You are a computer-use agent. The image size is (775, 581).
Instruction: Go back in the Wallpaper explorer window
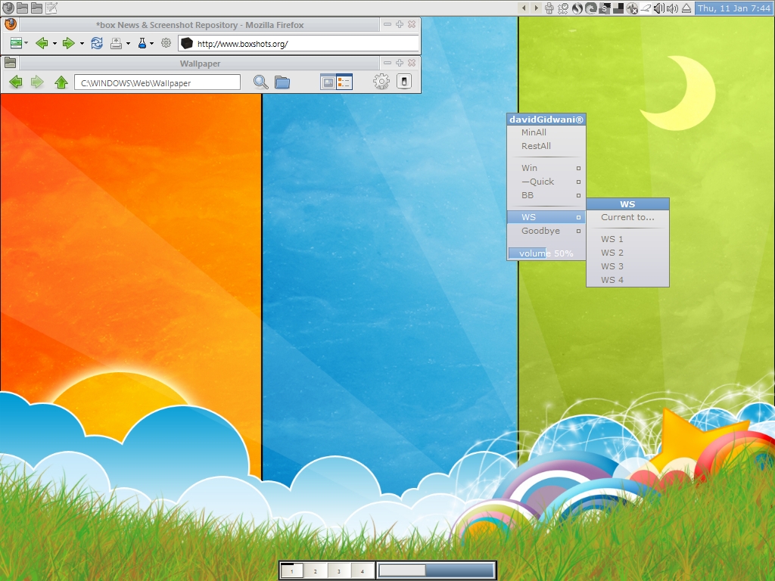pyautogui.click(x=16, y=82)
